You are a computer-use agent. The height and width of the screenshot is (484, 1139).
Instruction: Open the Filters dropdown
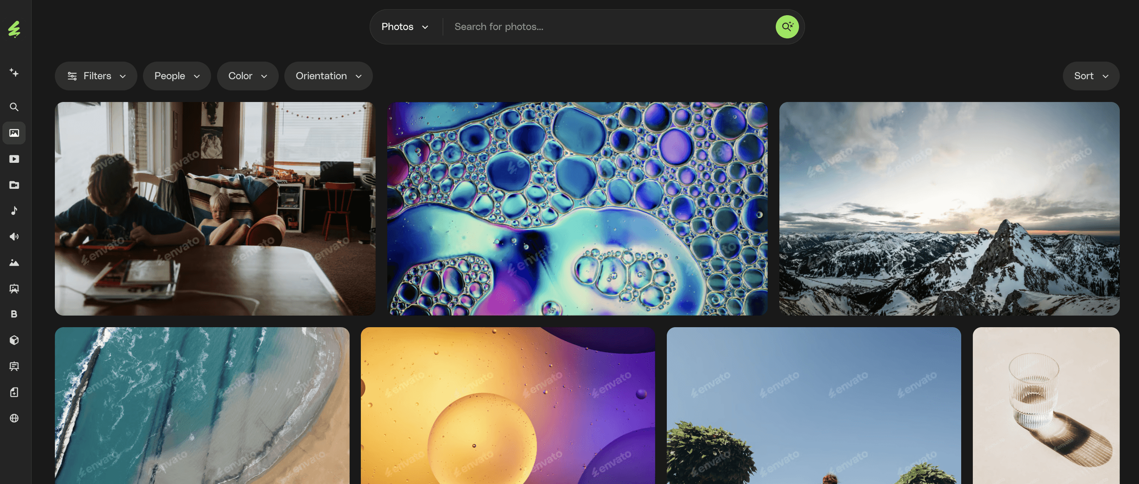96,76
